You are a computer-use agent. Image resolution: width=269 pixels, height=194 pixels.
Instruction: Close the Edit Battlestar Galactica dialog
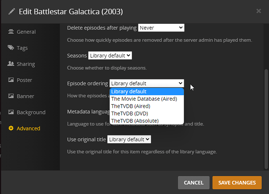pyautogui.click(x=258, y=11)
